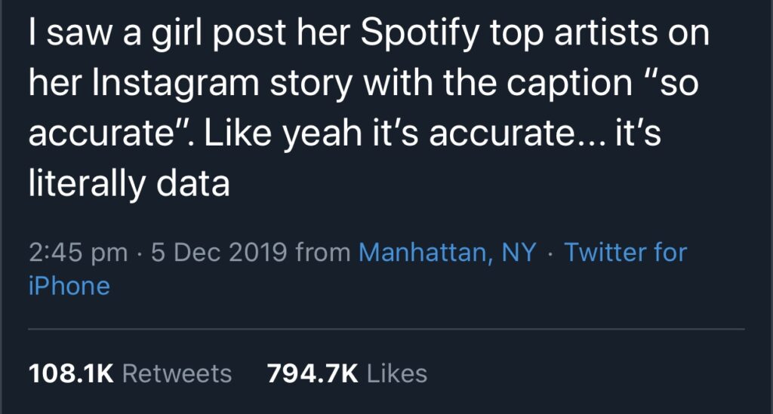Click the word "from" before Manhattan
The width and height of the screenshot is (773, 414).
(x=323, y=252)
